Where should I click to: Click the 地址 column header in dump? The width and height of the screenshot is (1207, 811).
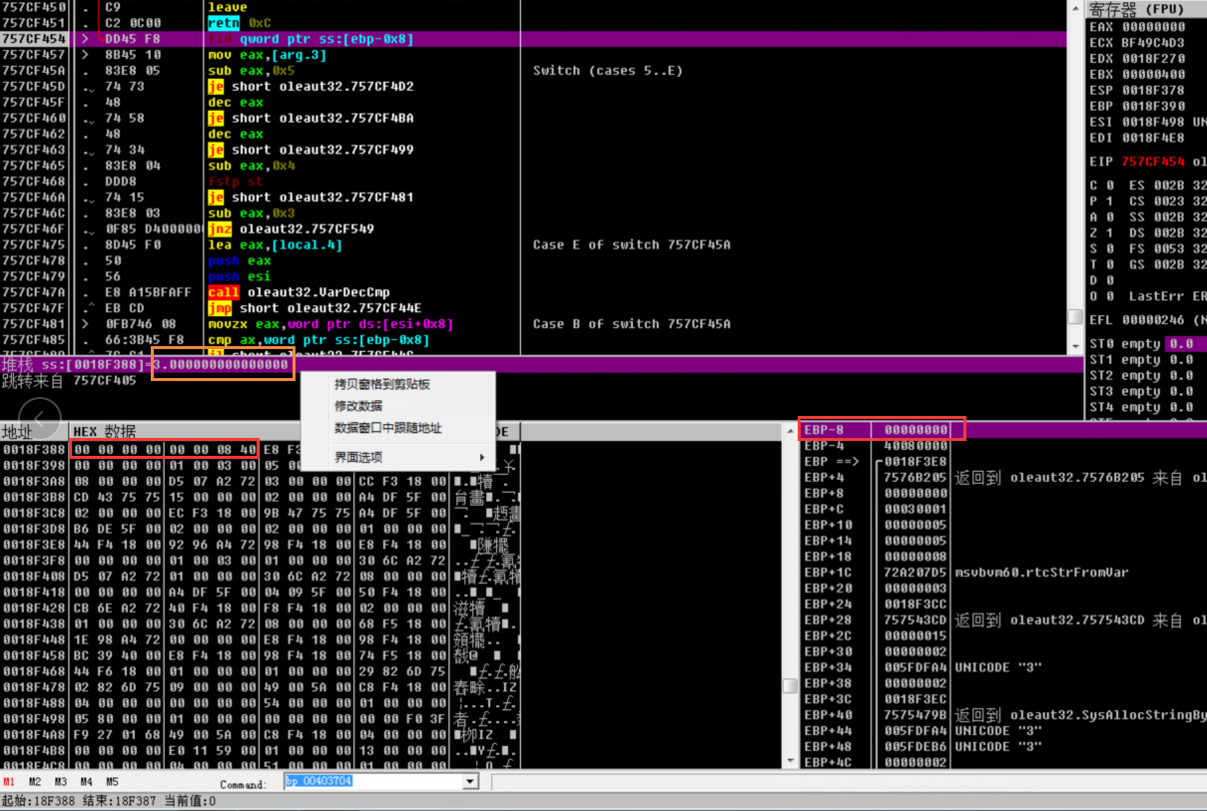click(34, 431)
